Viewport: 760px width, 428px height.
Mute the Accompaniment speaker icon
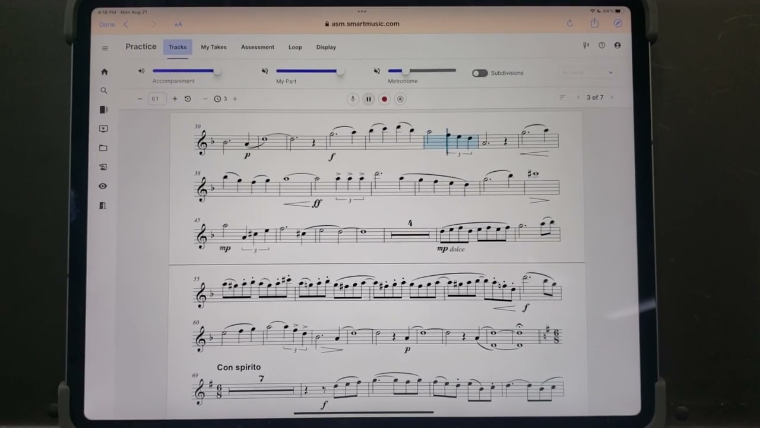(x=141, y=71)
